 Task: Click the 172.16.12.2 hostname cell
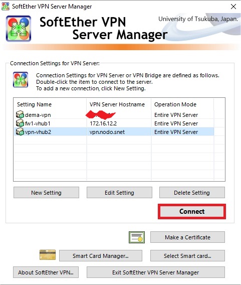[103, 123]
